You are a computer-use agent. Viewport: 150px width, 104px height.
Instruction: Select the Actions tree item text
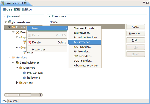coord(28,83)
